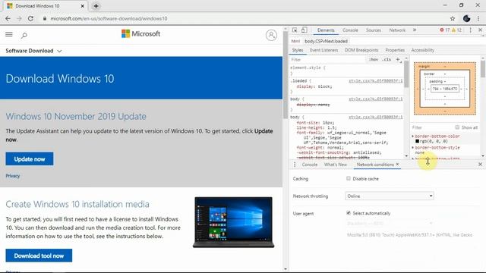486x273 pixels.
Task: Open the Network throttling Online dropdown
Action: tap(390, 196)
